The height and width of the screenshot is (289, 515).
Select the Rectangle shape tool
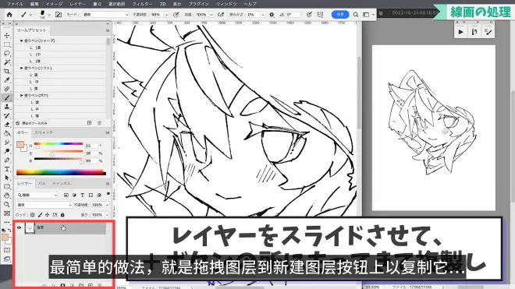(x=7, y=187)
